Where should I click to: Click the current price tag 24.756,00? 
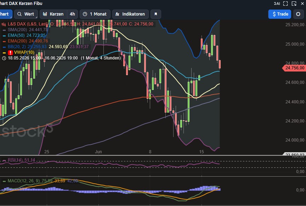(294, 68)
